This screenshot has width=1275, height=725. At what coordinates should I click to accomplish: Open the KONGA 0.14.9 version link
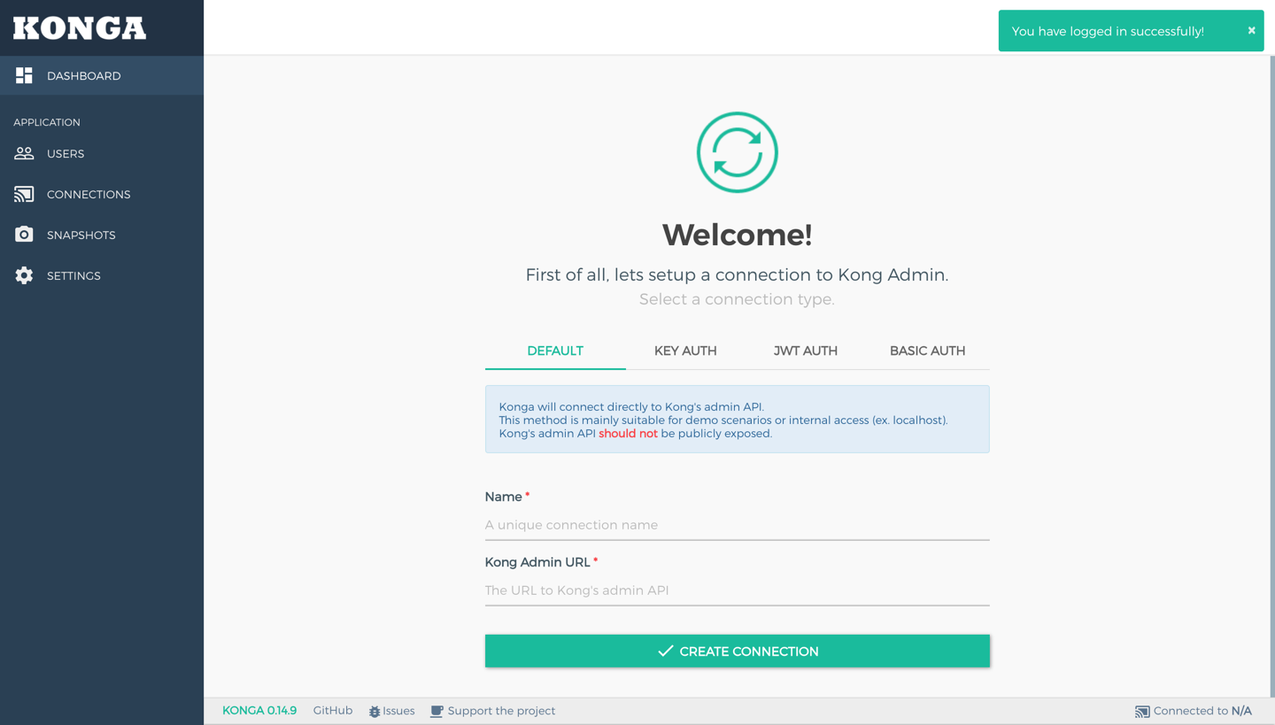click(x=259, y=711)
